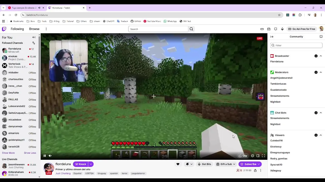
Task: Open the Twitch home logo
Action: coord(4,29)
